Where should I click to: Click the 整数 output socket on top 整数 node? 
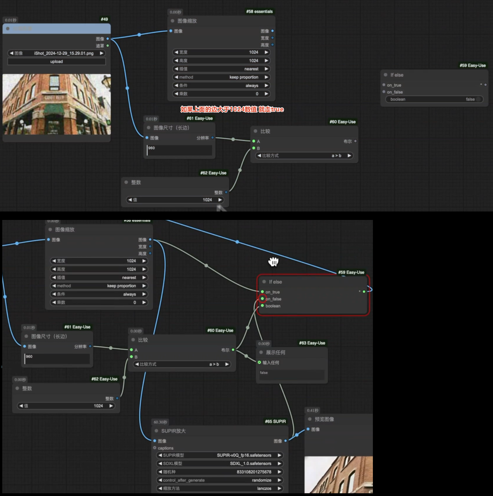point(226,192)
